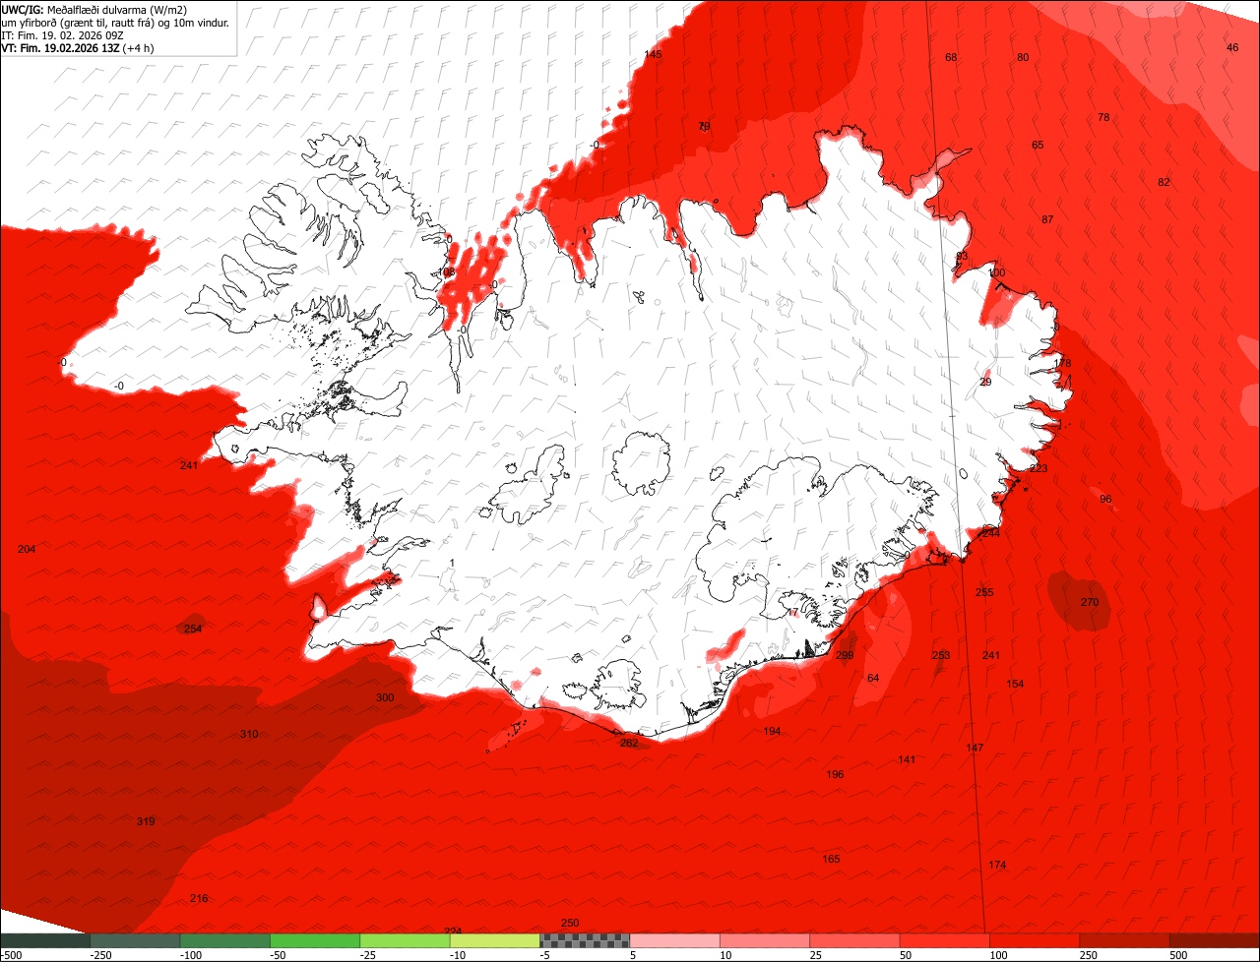Click the initial time 'IT: Fim. 19. 02. 2026 09Z'
Screen dimensions: 1260x962
click(63, 34)
